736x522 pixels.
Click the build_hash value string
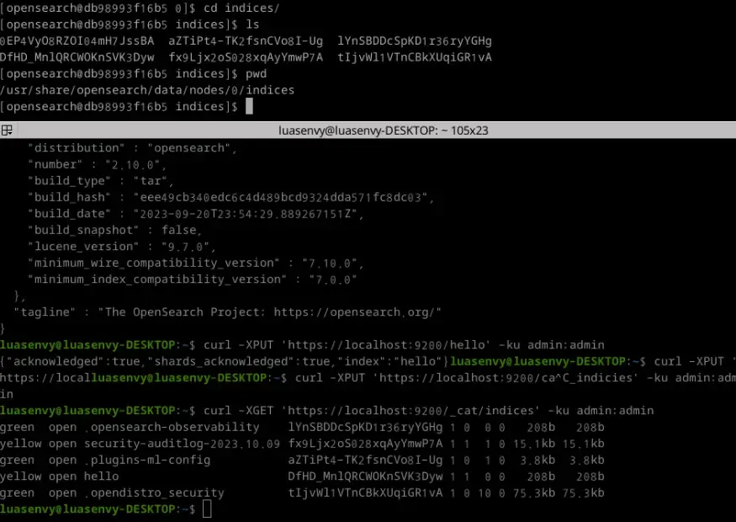coord(283,197)
